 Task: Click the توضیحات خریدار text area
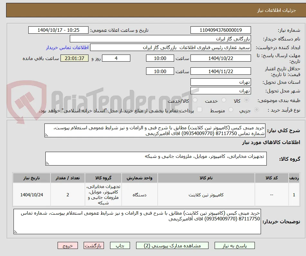[x=137, y=222]
